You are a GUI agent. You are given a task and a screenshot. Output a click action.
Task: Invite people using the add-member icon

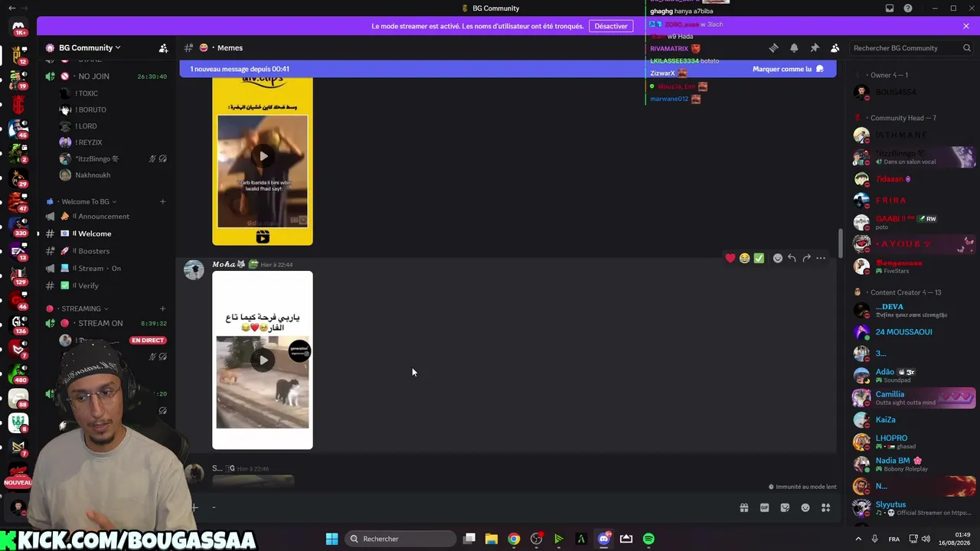[163, 47]
